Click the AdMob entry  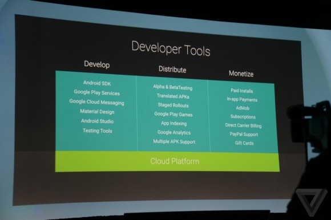pyautogui.click(x=243, y=108)
